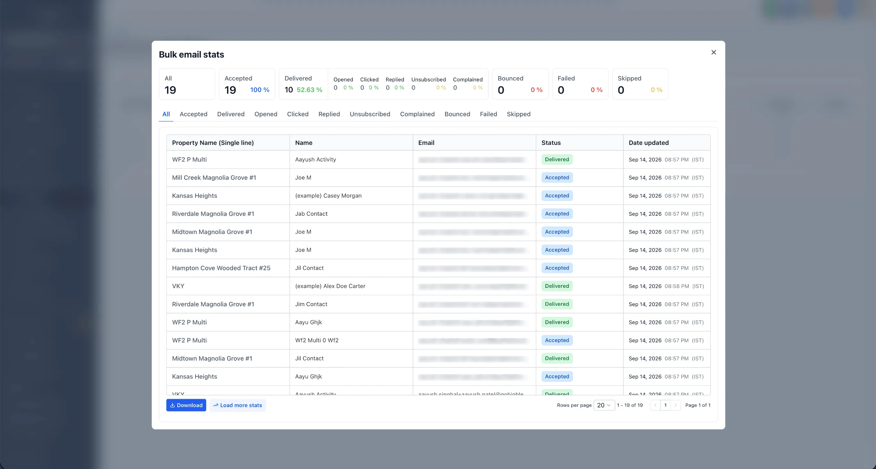The width and height of the screenshot is (876, 469).
Task: Click the Jab Contact name cell
Action: (351, 214)
